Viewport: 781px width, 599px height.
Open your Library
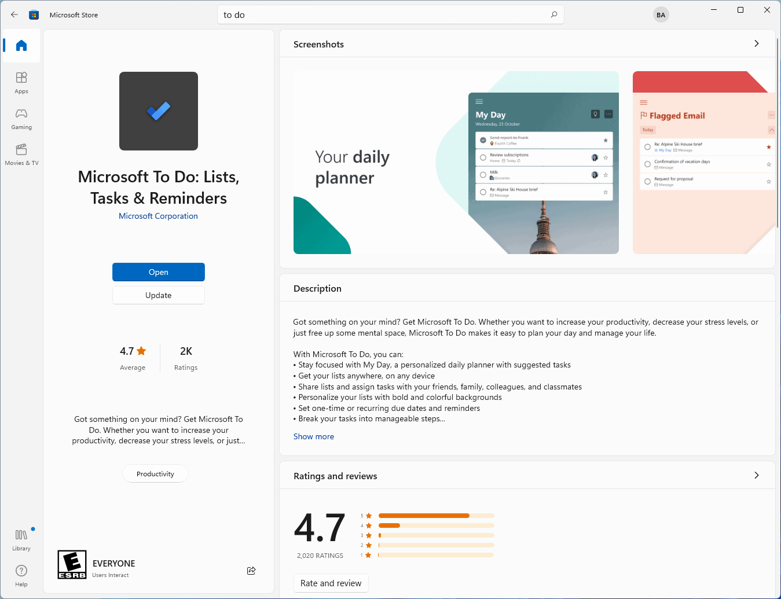21,539
